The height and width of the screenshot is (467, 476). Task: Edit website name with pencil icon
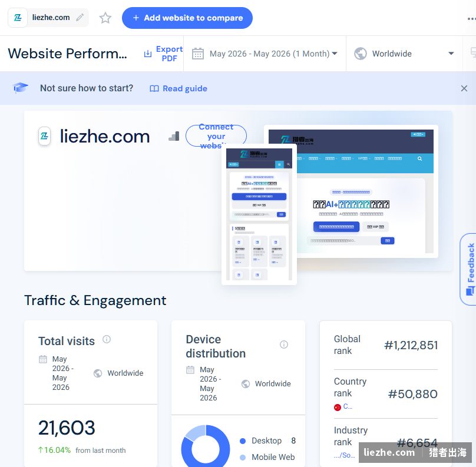click(80, 18)
